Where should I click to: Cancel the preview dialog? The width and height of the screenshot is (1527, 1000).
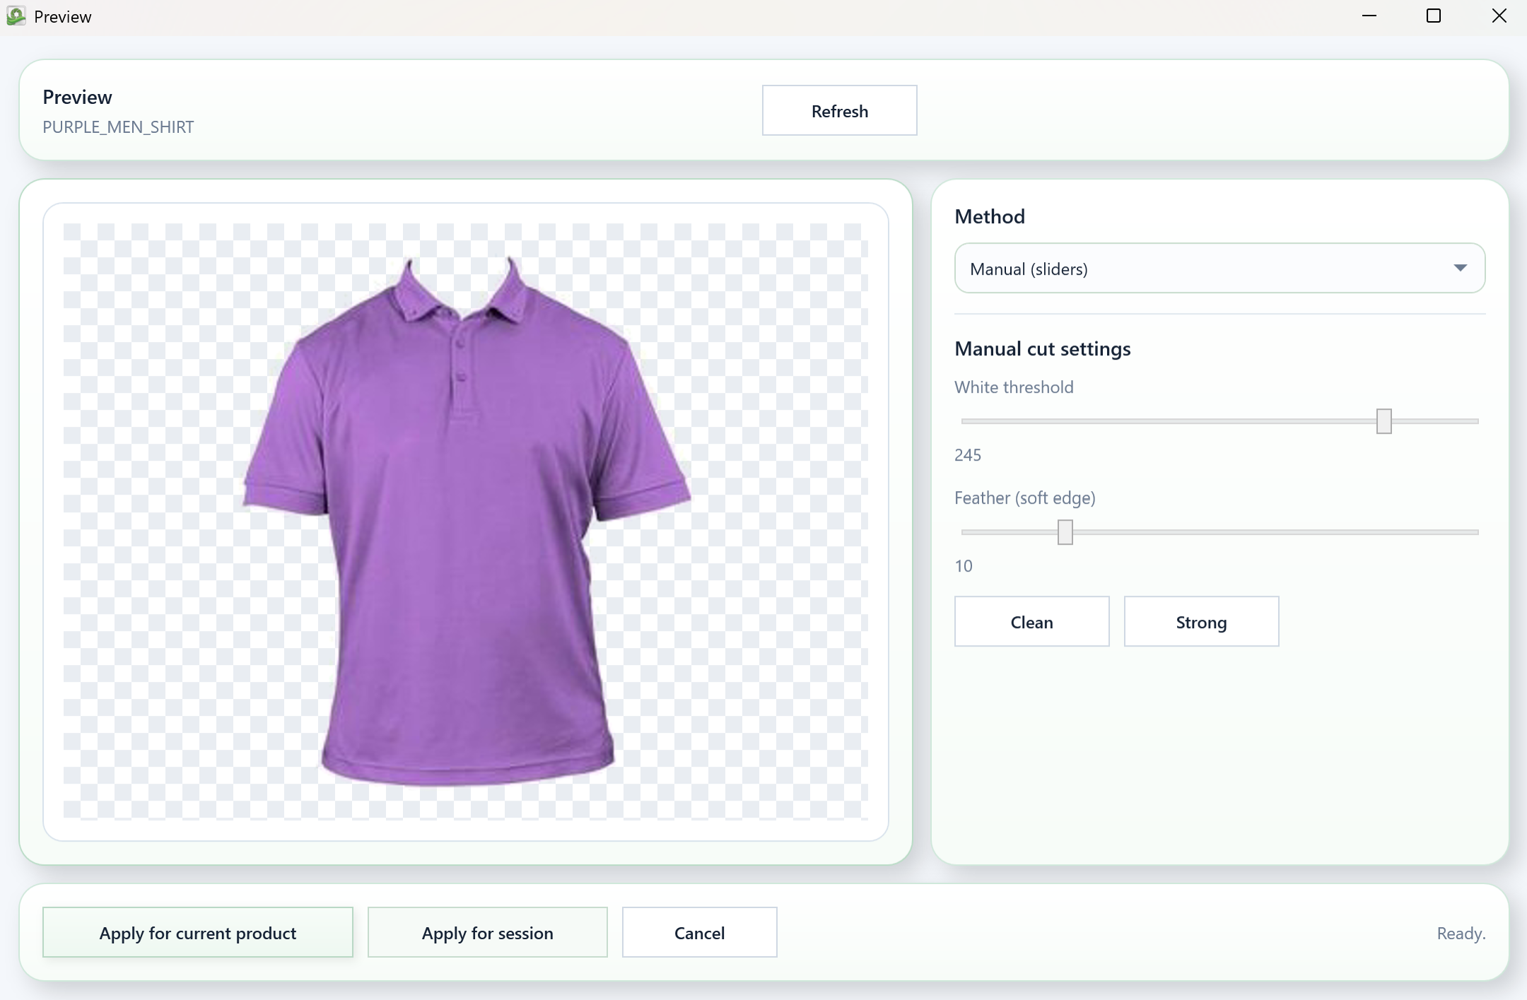pyautogui.click(x=699, y=933)
